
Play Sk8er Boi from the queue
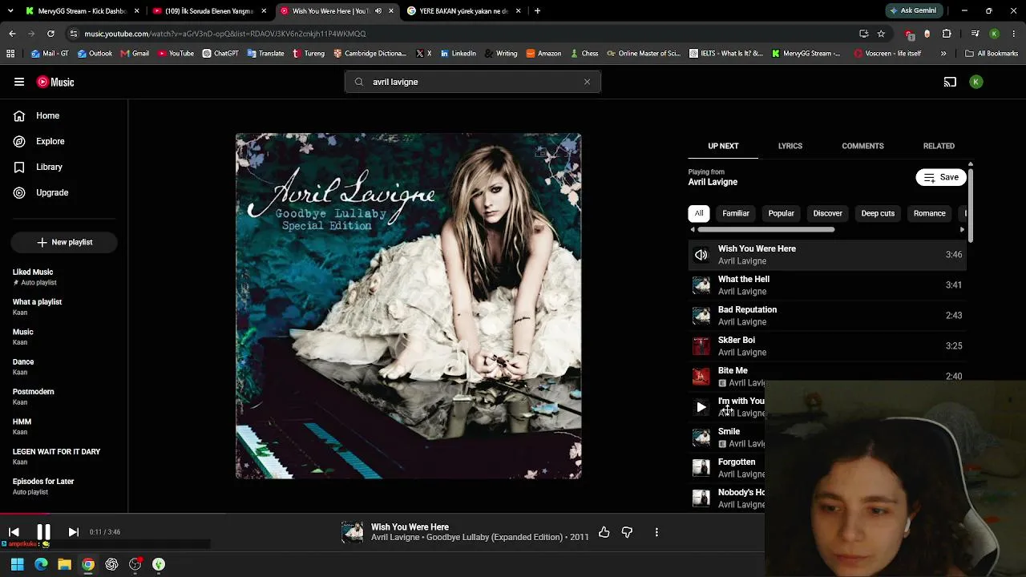(828, 346)
